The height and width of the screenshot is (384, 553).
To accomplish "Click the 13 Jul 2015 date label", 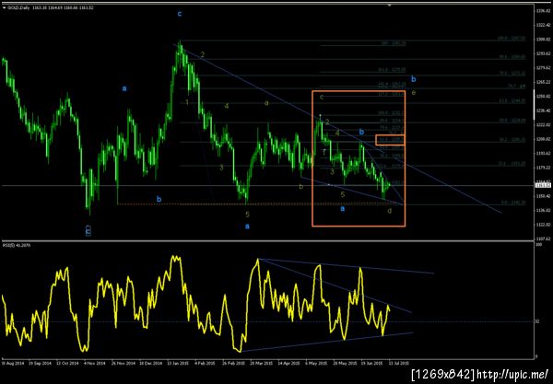I will tap(399, 363).
